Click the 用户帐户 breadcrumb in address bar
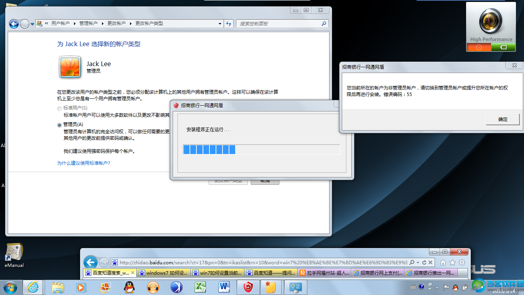Image resolution: width=524 pixels, height=295 pixels. pos(60,23)
